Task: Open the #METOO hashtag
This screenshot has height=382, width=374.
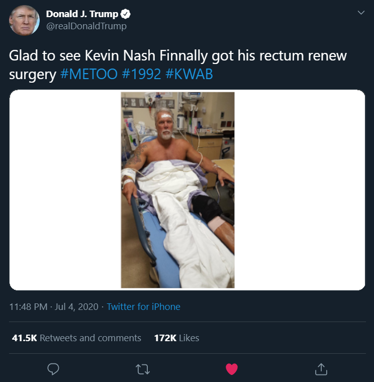Action: coord(89,74)
